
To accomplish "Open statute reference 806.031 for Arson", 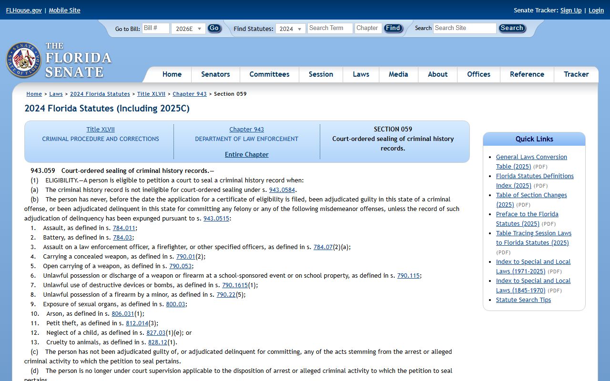I will point(123,313).
